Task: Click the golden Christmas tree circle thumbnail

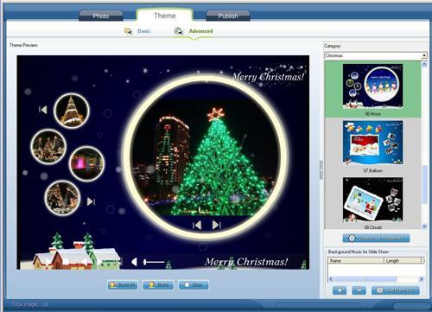Action: pos(72,111)
